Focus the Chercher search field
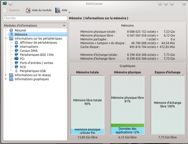The height and width of the screenshot is (144, 188). pyautogui.click(x=35, y=18)
